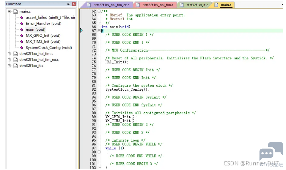Image resolution: width=286 pixels, height=170 pixels.
Task: Switch to the stm32f1xx_hal_tim_ex.c tab
Action: coord(109,5)
